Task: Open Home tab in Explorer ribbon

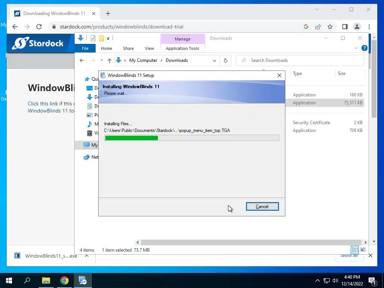Action: tap(106, 48)
